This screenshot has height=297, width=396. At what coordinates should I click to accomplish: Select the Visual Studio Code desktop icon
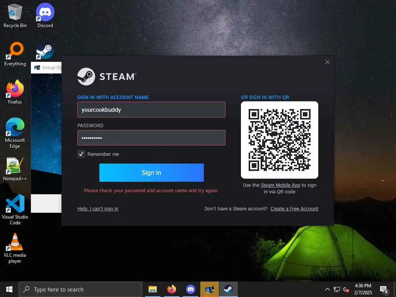[15, 210]
